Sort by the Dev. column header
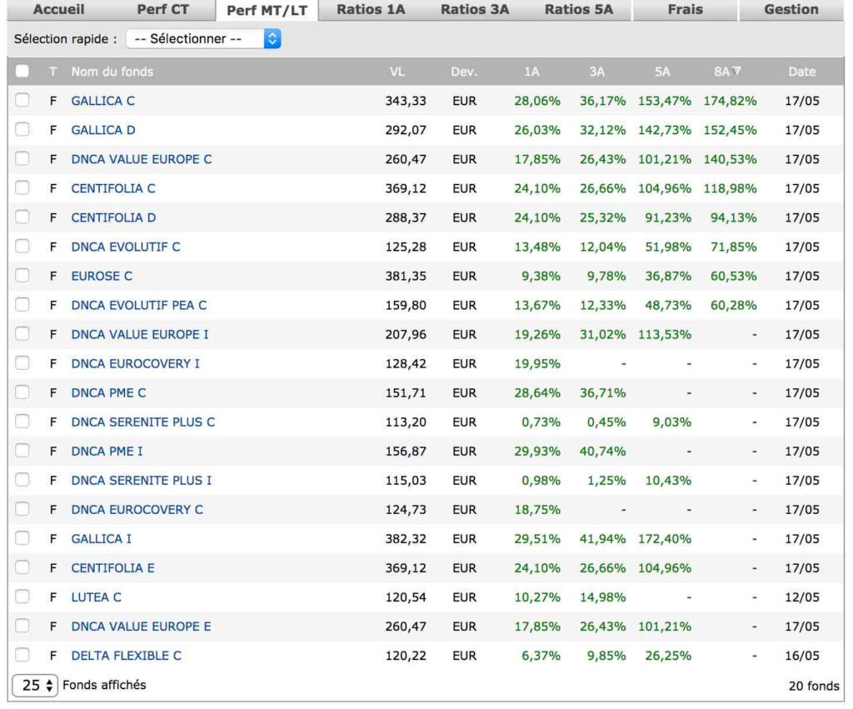The width and height of the screenshot is (853, 709). coord(464,72)
